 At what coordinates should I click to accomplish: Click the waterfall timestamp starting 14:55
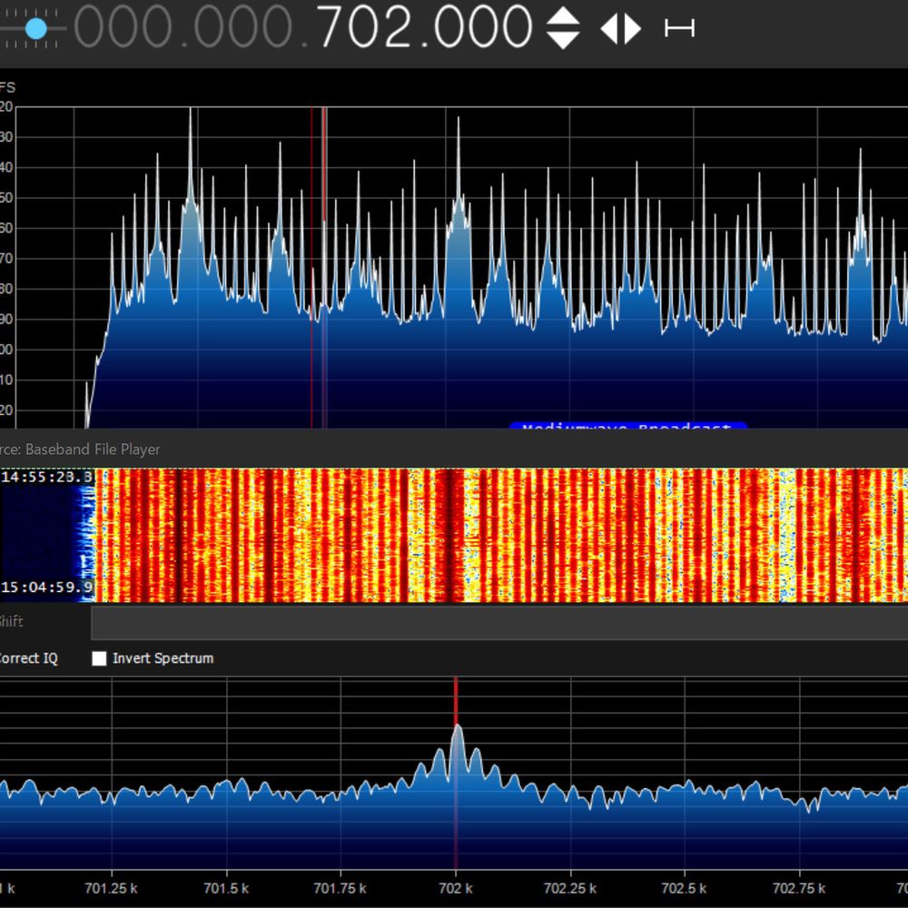47,478
